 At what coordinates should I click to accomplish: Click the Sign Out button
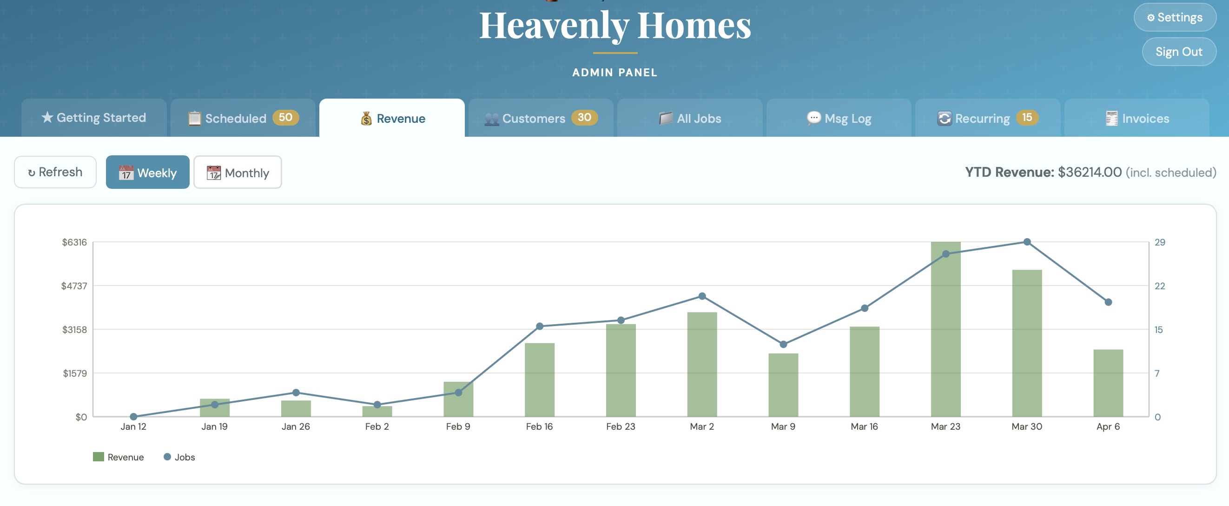tap(1178, 52)
